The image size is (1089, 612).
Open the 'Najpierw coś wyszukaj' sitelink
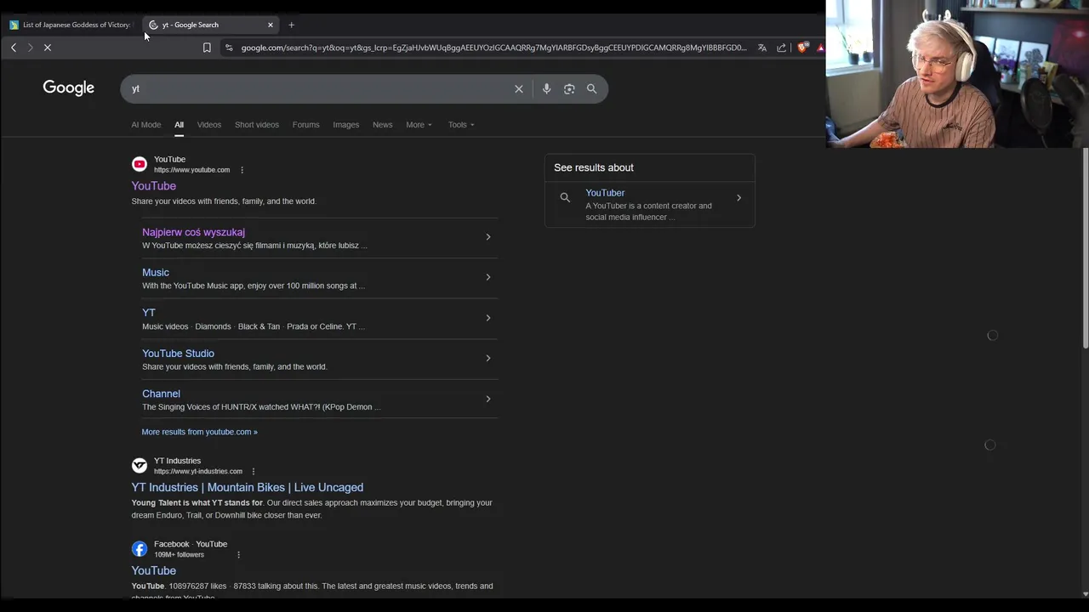click(193, 232)
